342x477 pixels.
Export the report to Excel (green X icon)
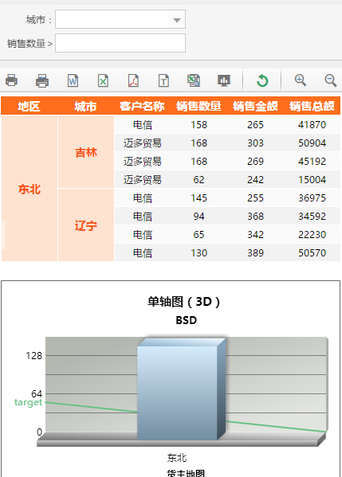(x=104, y=80)
